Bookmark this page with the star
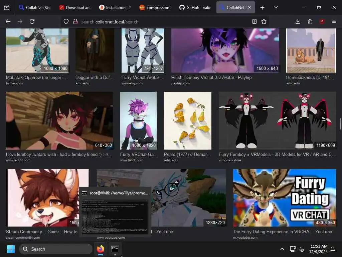This screenshot has height=257, width=342. [x=264, y=21]
